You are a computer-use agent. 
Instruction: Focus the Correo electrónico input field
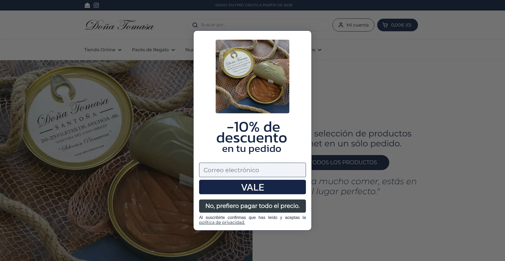click(x=252, y=170)
